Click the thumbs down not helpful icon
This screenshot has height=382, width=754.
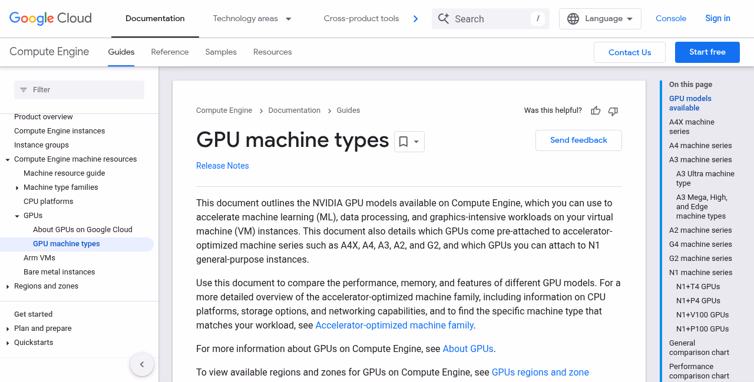(613, 110)
